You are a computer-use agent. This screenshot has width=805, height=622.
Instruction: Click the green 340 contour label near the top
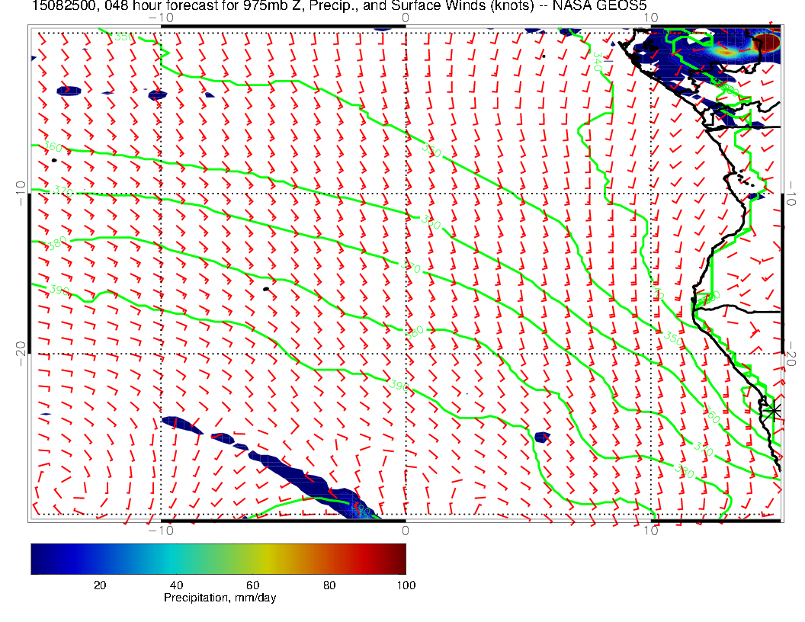[597, 63]
